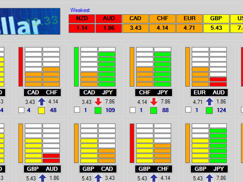Click the red trend bar beside CAD CHF
Screen dimensions: 243x182
coord(21,67)
